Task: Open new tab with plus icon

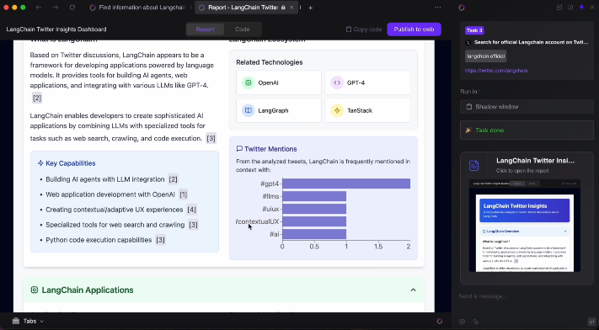Action: click(311, 8)
